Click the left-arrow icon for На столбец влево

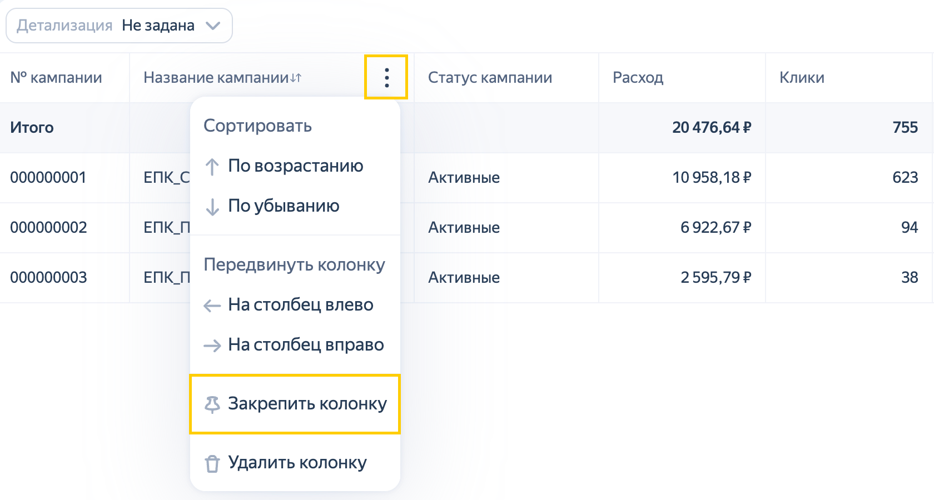[212, 305]
